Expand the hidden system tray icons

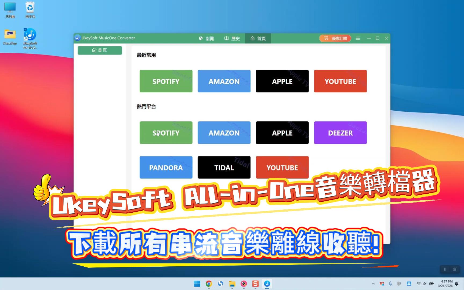pos(373,284)
